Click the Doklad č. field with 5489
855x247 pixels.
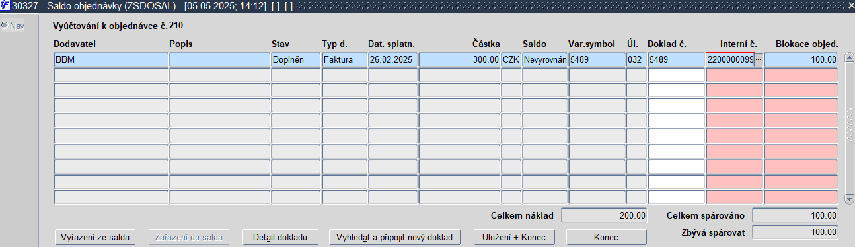[x=676, y=59]
